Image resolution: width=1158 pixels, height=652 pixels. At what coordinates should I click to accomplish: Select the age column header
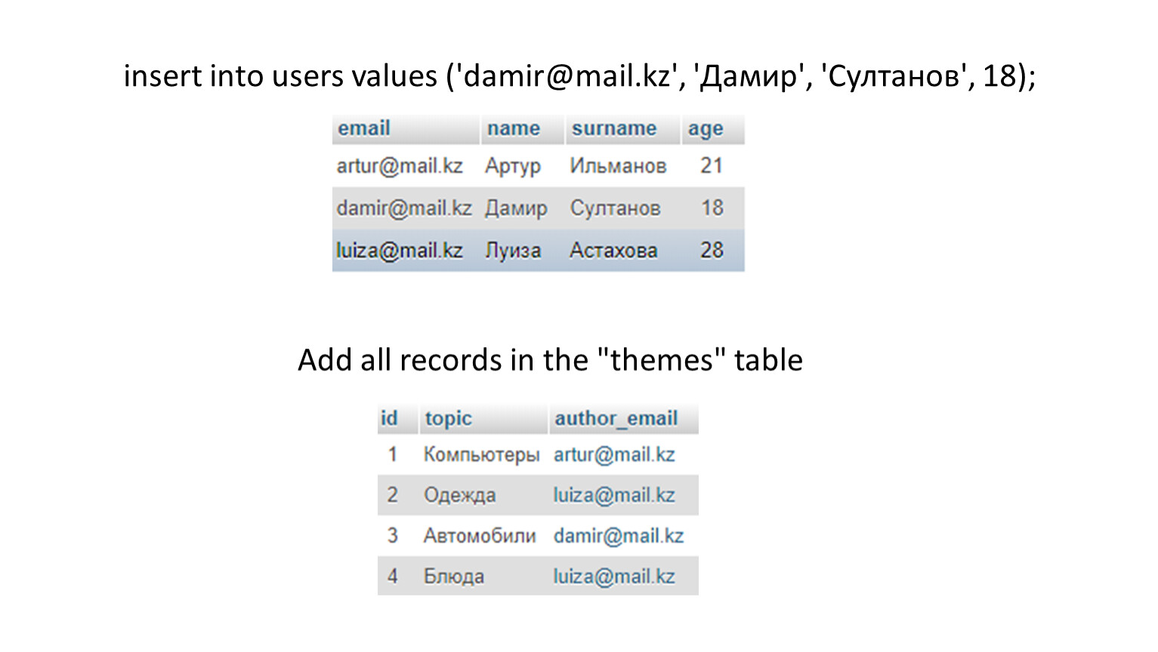(713, 129)
